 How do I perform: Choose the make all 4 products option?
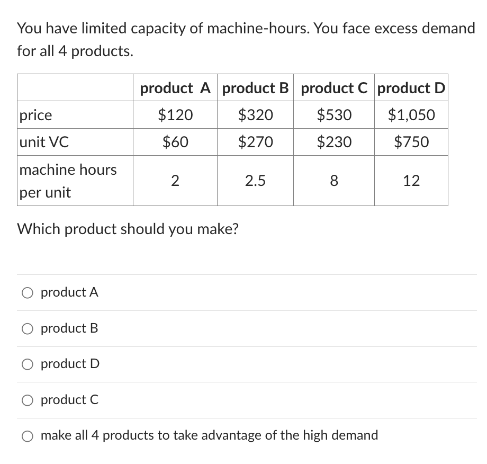[27, 435]
